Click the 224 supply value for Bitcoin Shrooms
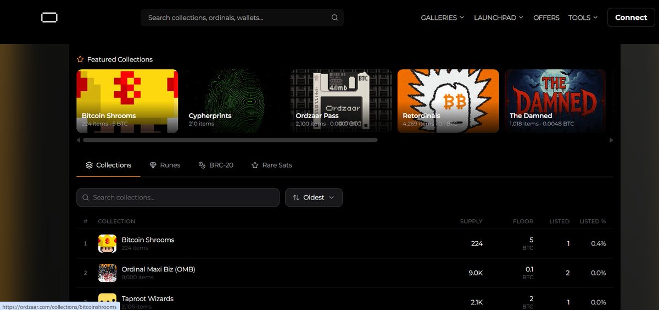This screenshot has width=659, height=310. (477, 243)
